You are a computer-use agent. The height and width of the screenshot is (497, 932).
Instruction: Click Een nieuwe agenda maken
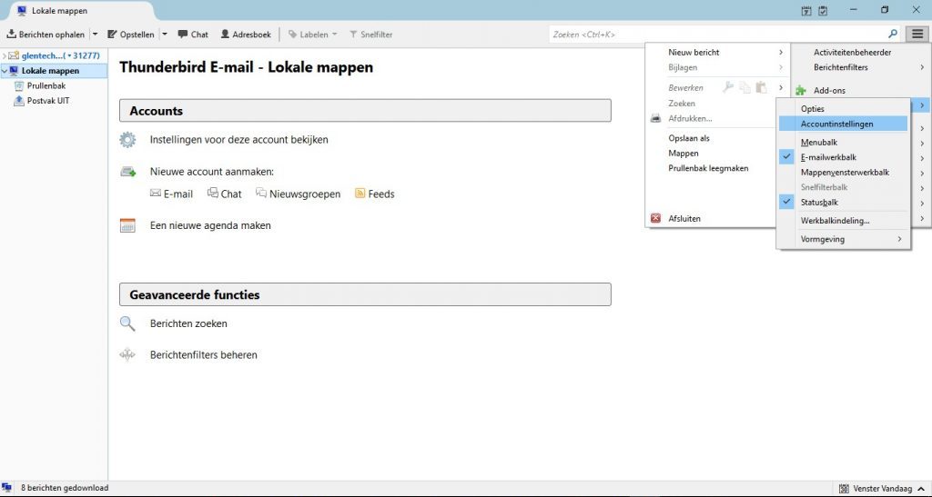(x=210, y=225)
